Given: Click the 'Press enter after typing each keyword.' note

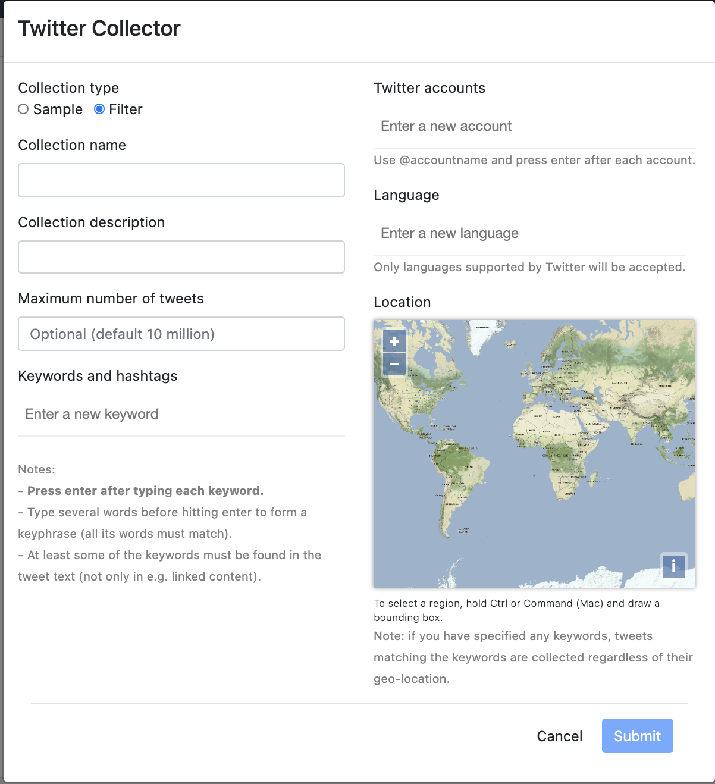Looking at the screenshot, I should point(145,491).
